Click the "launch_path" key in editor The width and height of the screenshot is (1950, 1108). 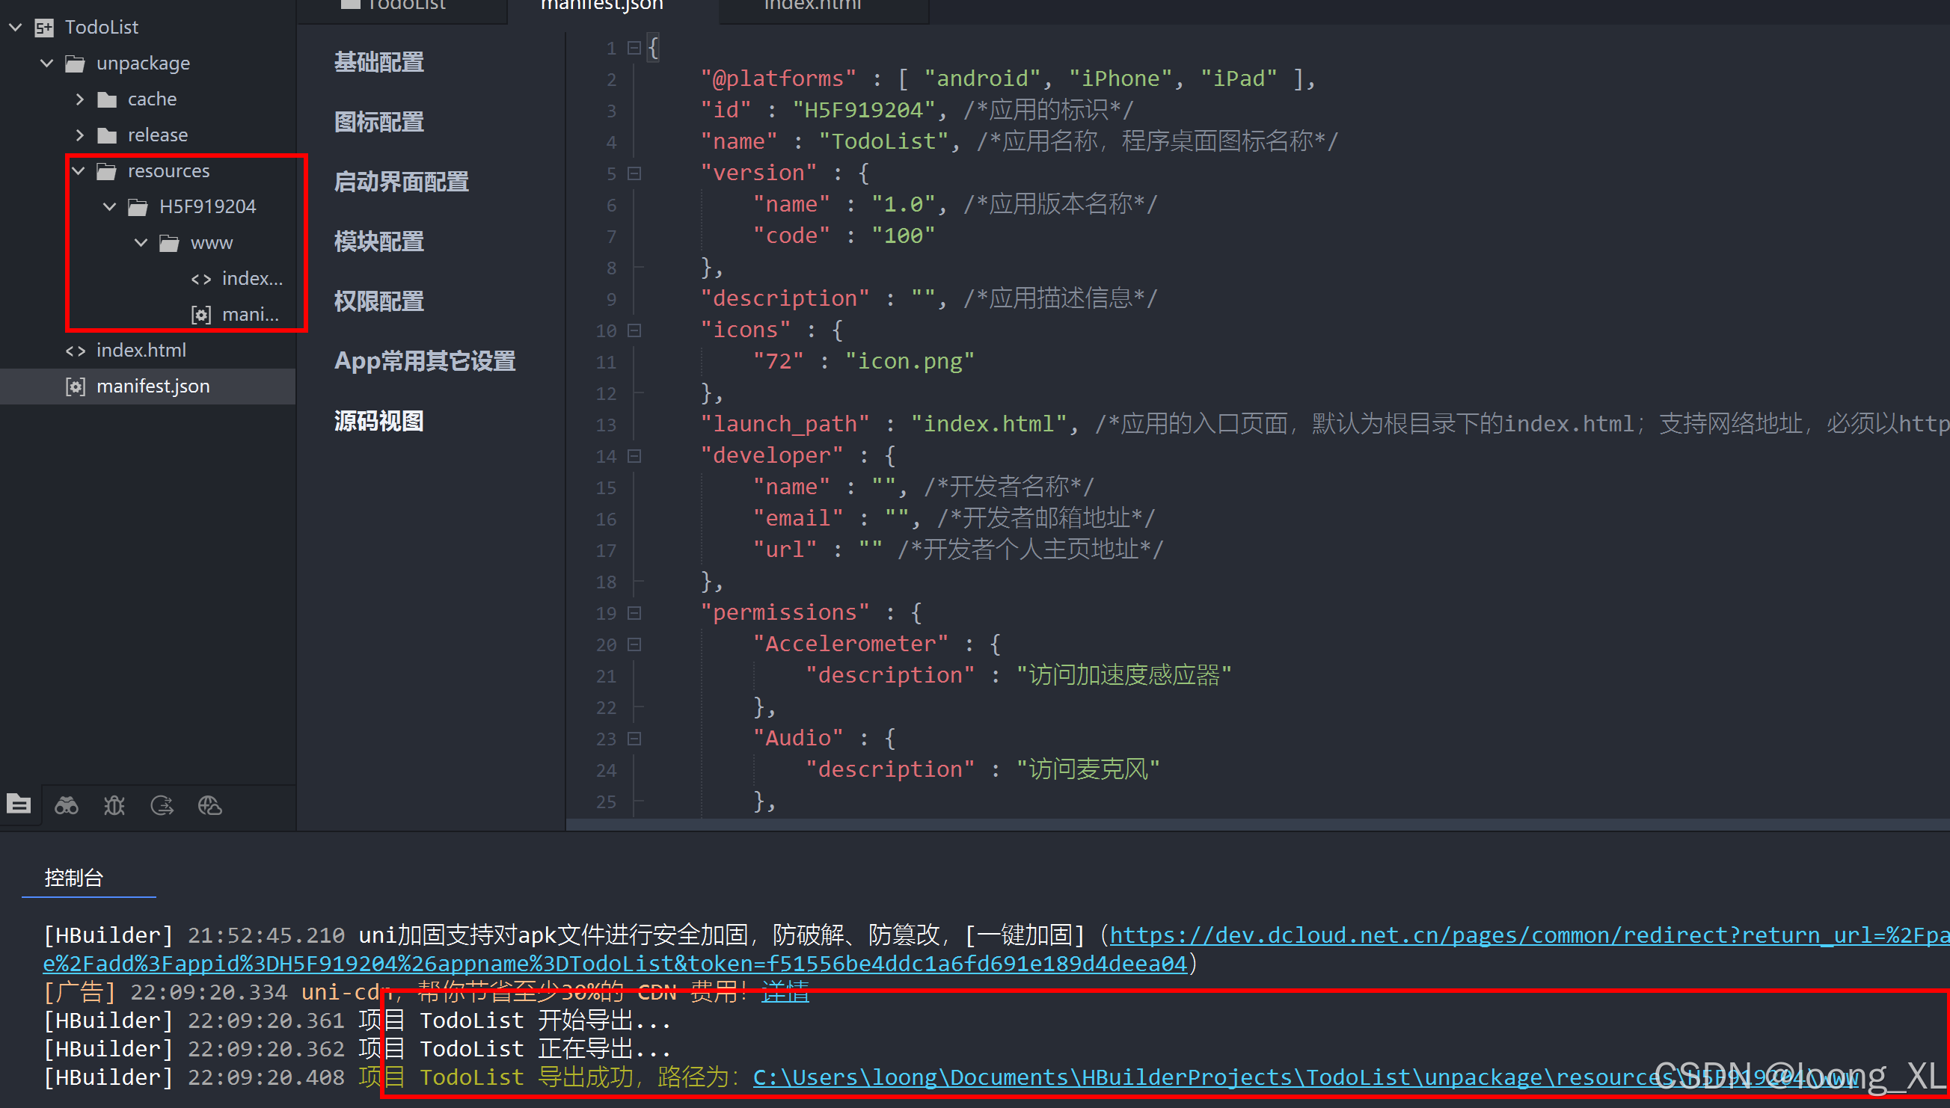785,424
